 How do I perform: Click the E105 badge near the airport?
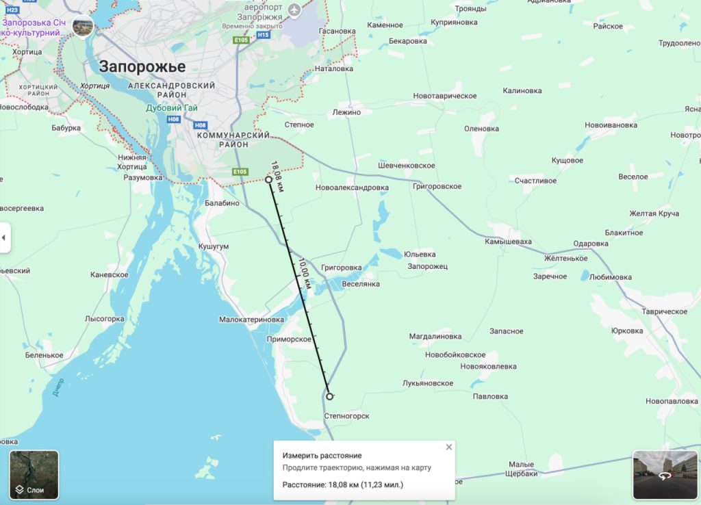[x=242, y=40]
